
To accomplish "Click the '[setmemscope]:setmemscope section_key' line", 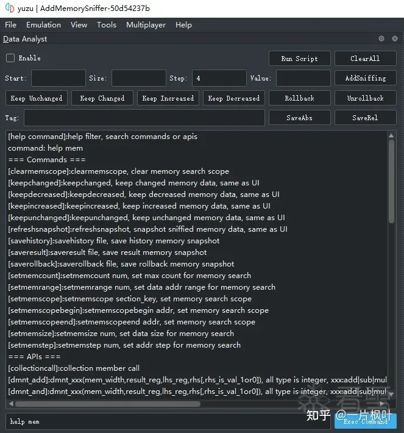I will [x=130, y=299].
